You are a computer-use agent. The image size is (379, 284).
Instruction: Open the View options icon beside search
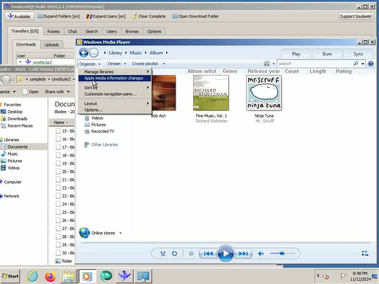coord(266,64)
